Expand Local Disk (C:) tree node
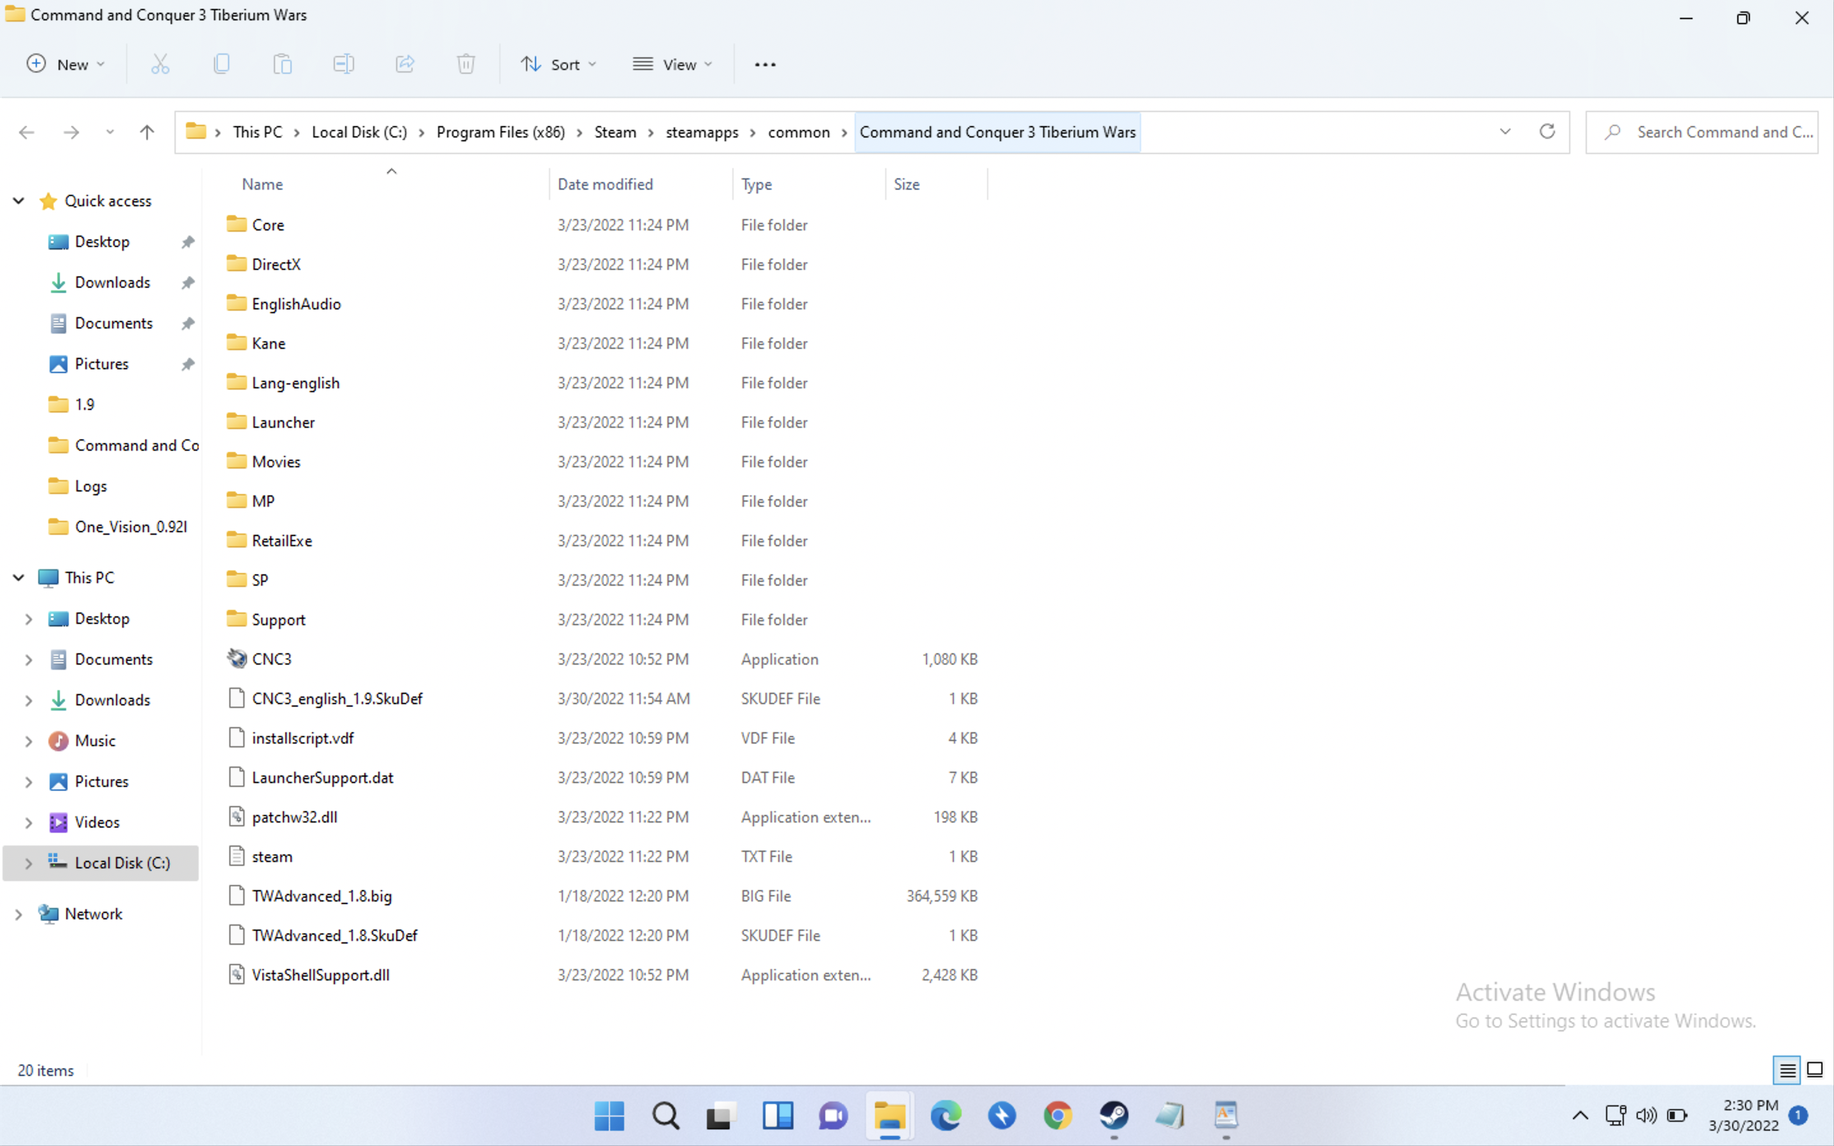 (x=28, y=863)
